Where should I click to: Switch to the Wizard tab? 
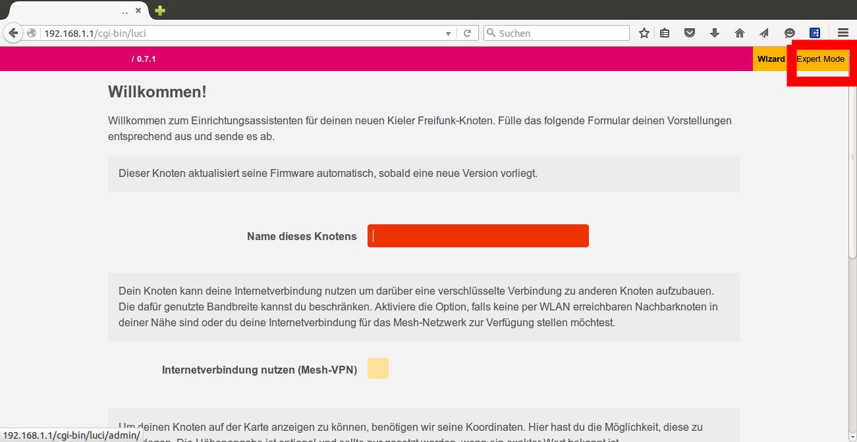[x=771, y=59]
